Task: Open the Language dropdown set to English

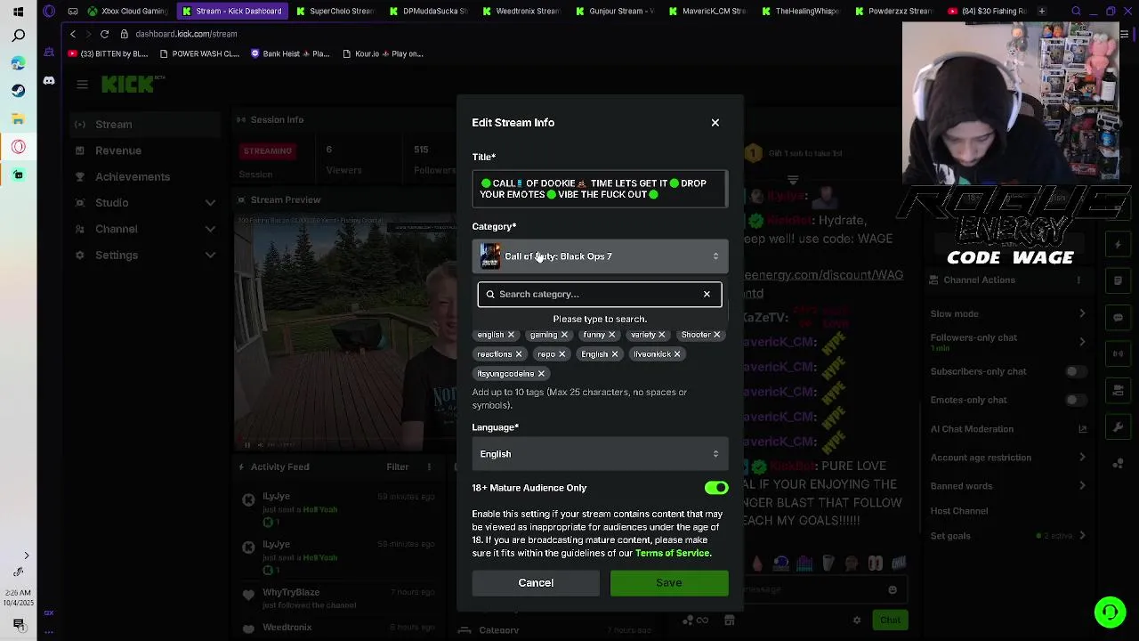Action: pos(600,454)
